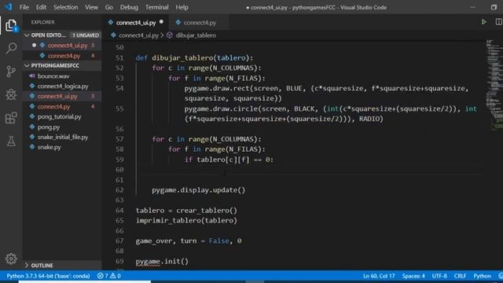This screenshot has width=503, height=283.
Task: Open the Debug menu
Action: [129, 7]
